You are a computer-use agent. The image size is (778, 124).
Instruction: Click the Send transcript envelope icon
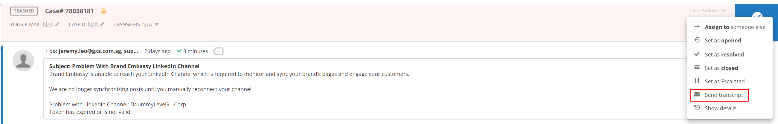pos(697,95)
